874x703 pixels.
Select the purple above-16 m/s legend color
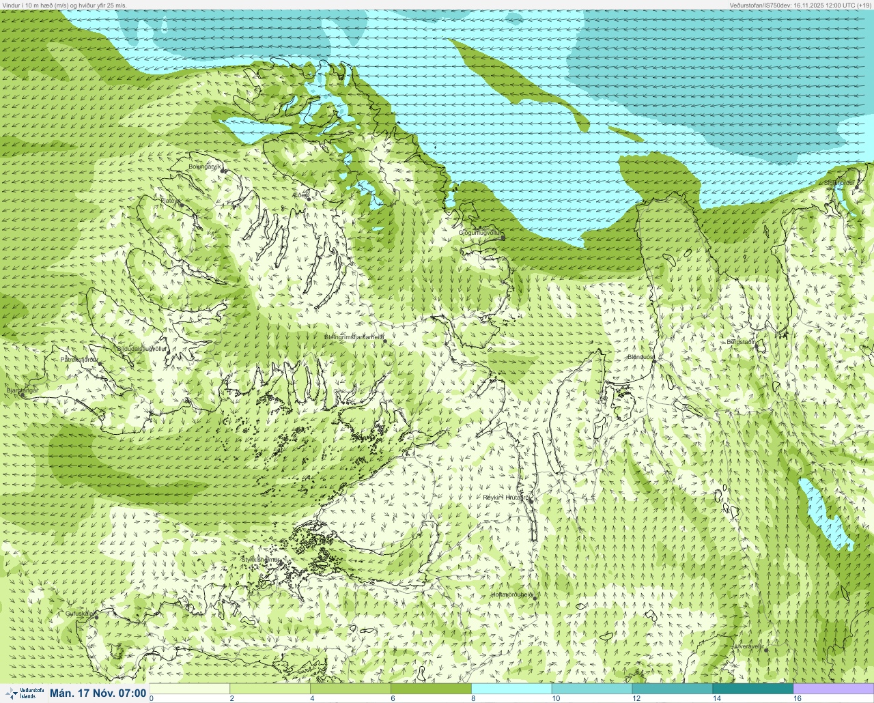(833, 689)
